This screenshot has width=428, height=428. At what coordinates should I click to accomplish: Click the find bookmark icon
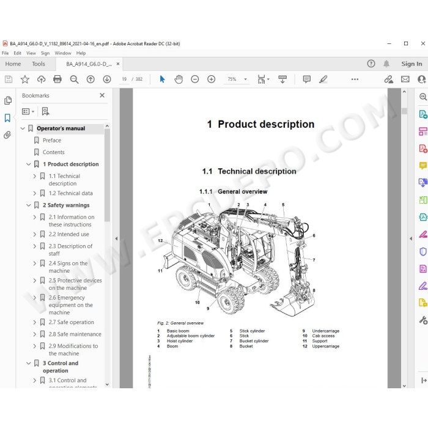pos(45,111)
